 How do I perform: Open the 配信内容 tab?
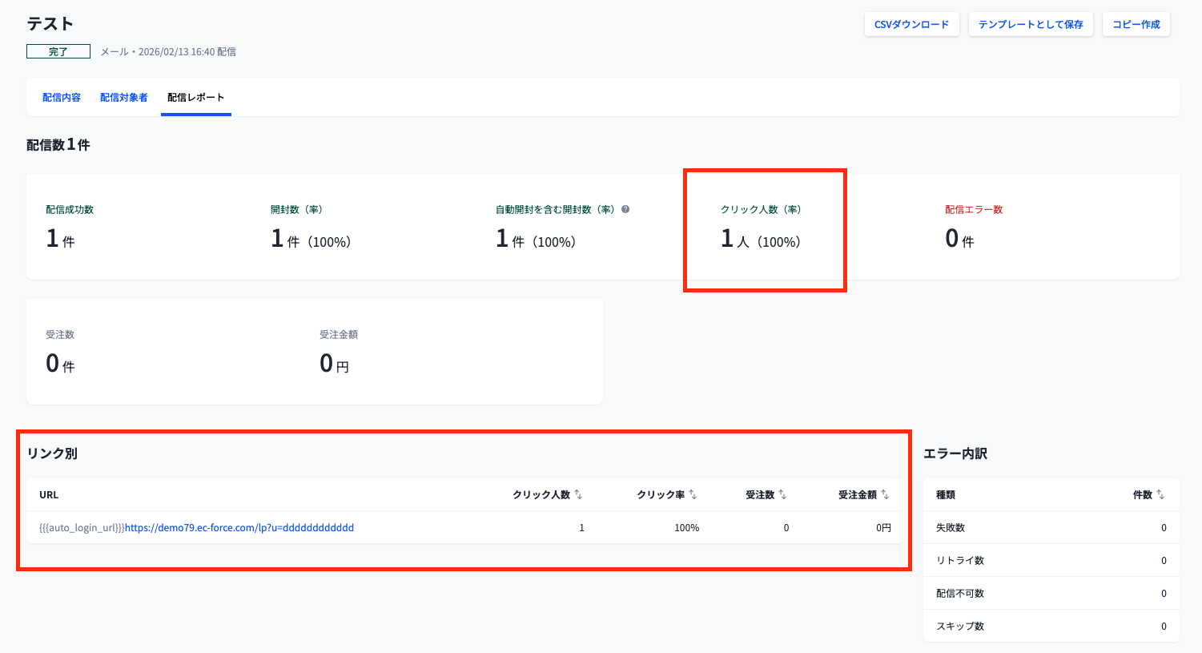(x=62, y=97)
